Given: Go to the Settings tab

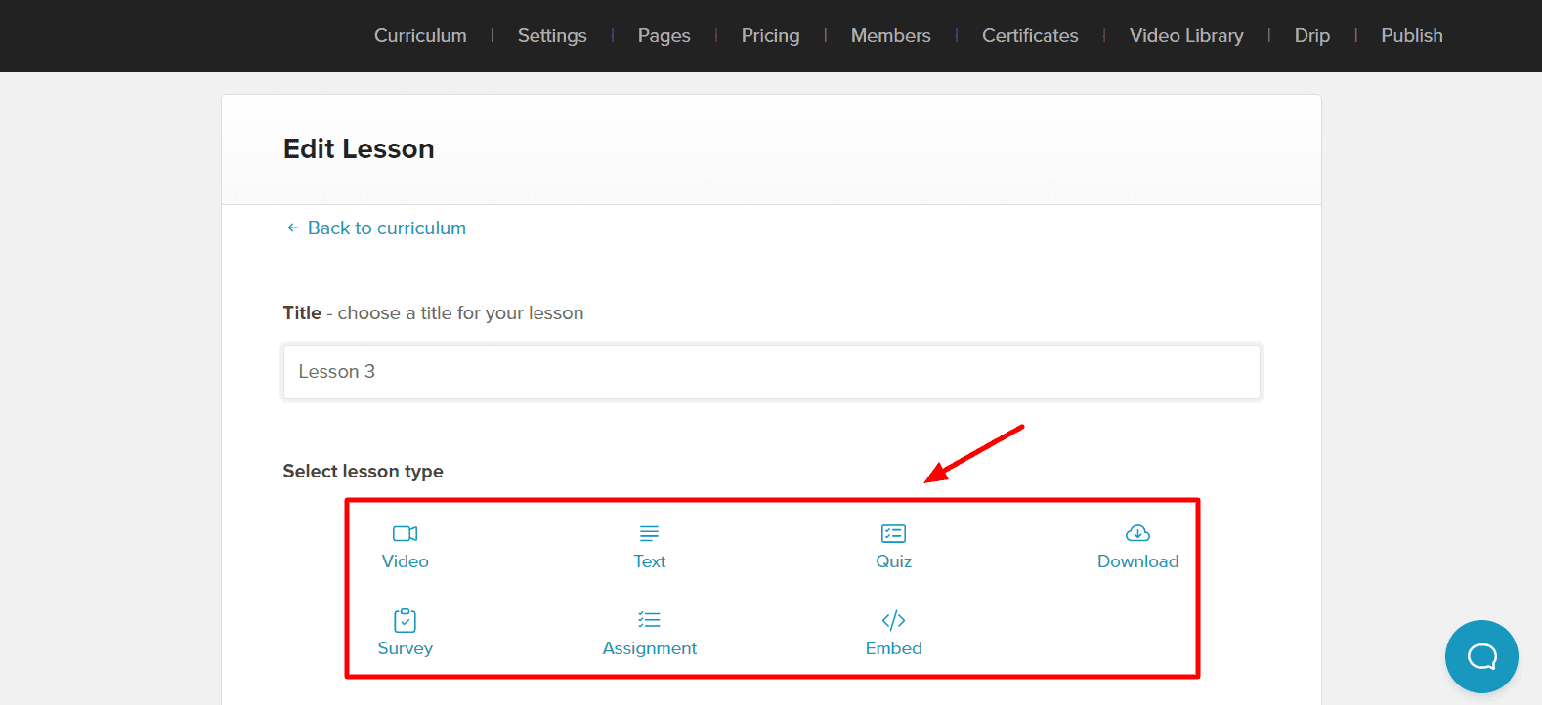Looking at the screenshot, I should pos(552,36).
